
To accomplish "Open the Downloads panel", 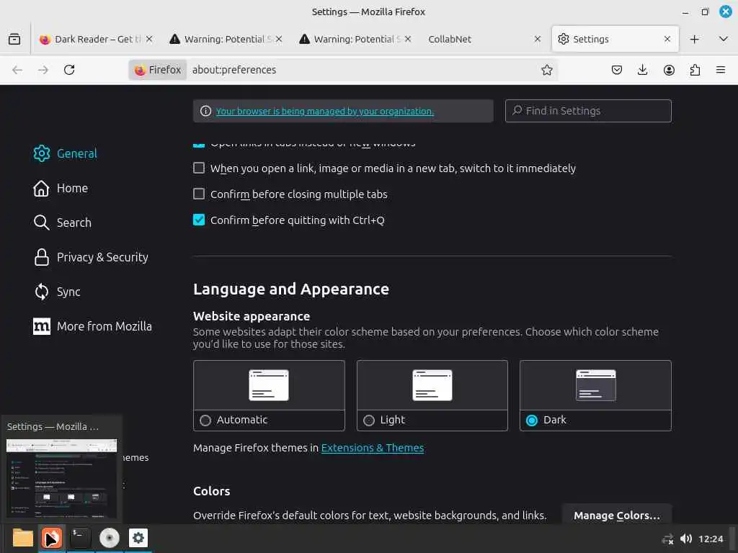I will (x=642, y=70).
